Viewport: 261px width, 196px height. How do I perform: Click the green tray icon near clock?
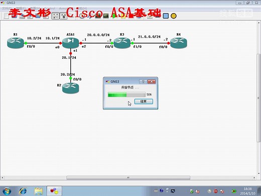pos(234,191)
